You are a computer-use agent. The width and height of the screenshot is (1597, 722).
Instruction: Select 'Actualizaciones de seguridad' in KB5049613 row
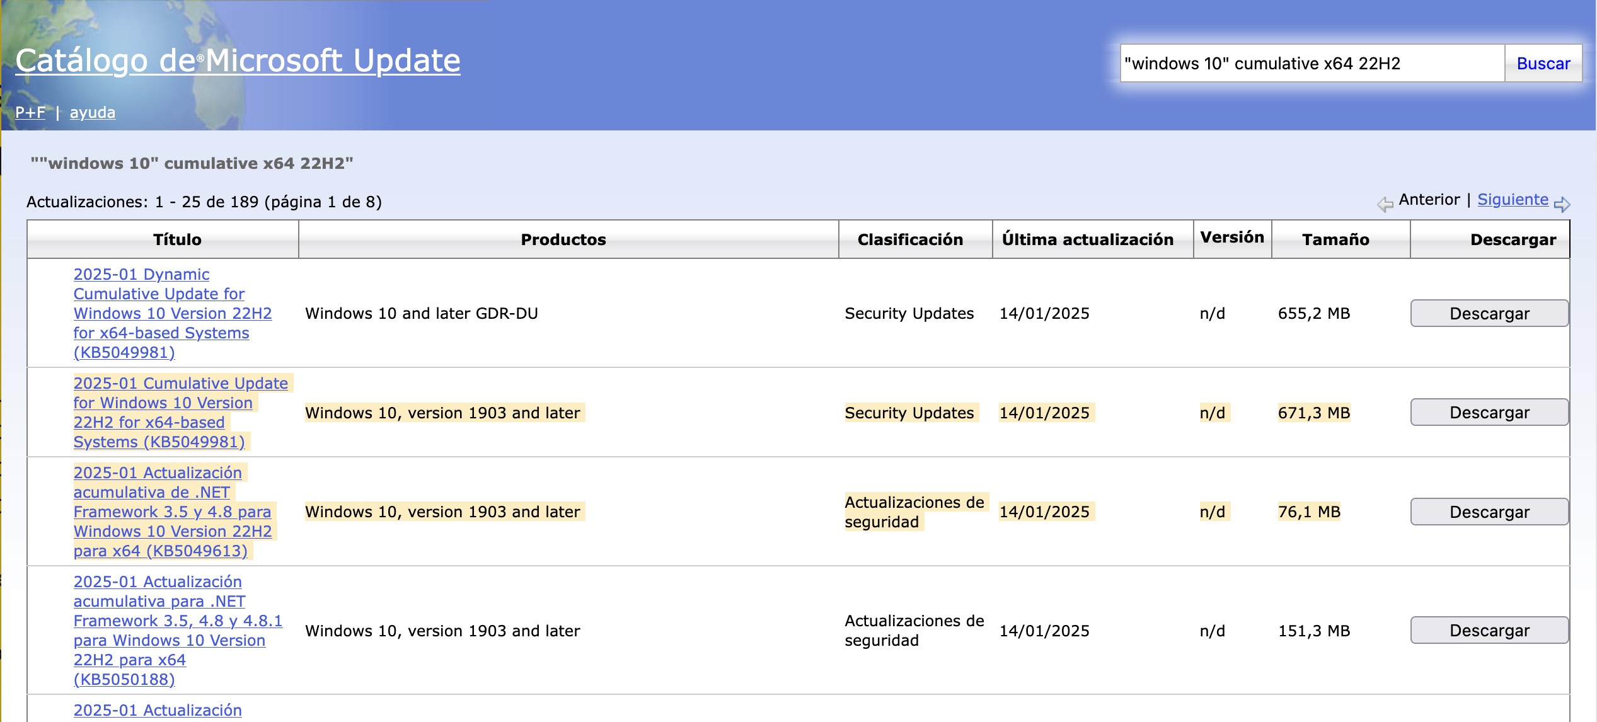914,512
